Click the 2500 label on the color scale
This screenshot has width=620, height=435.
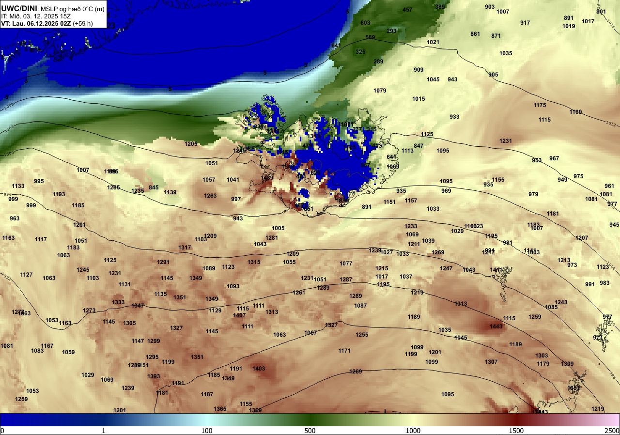coord(613,431)
